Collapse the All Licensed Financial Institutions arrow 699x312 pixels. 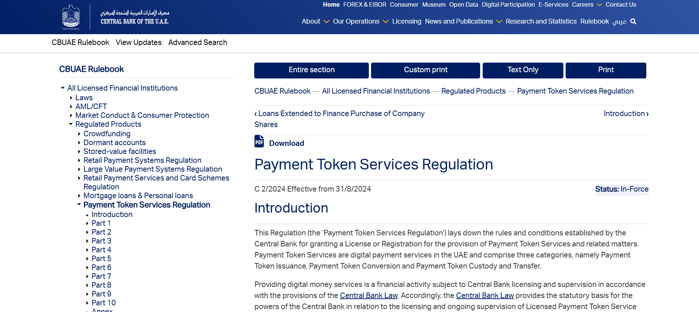tap(63, 88)
